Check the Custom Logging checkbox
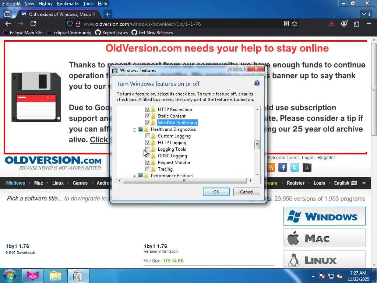This screenshot has height=283, width=377. click(x=148, y=136)
